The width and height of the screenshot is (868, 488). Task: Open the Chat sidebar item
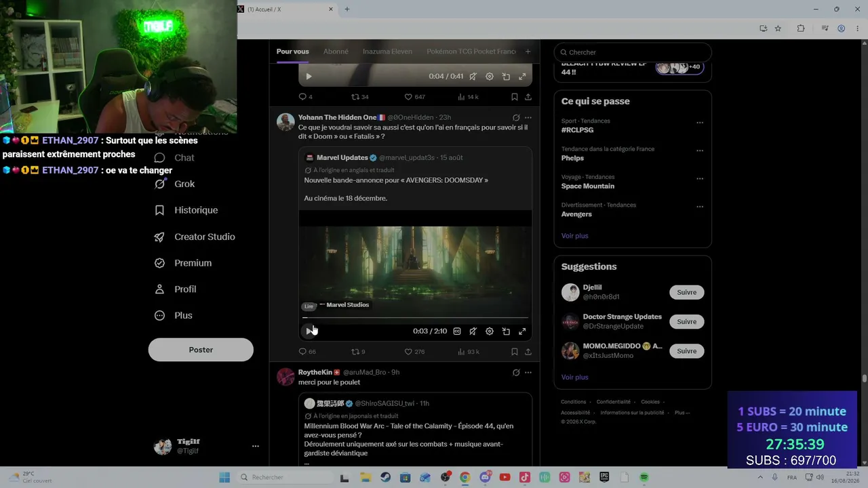click(175, 158)
